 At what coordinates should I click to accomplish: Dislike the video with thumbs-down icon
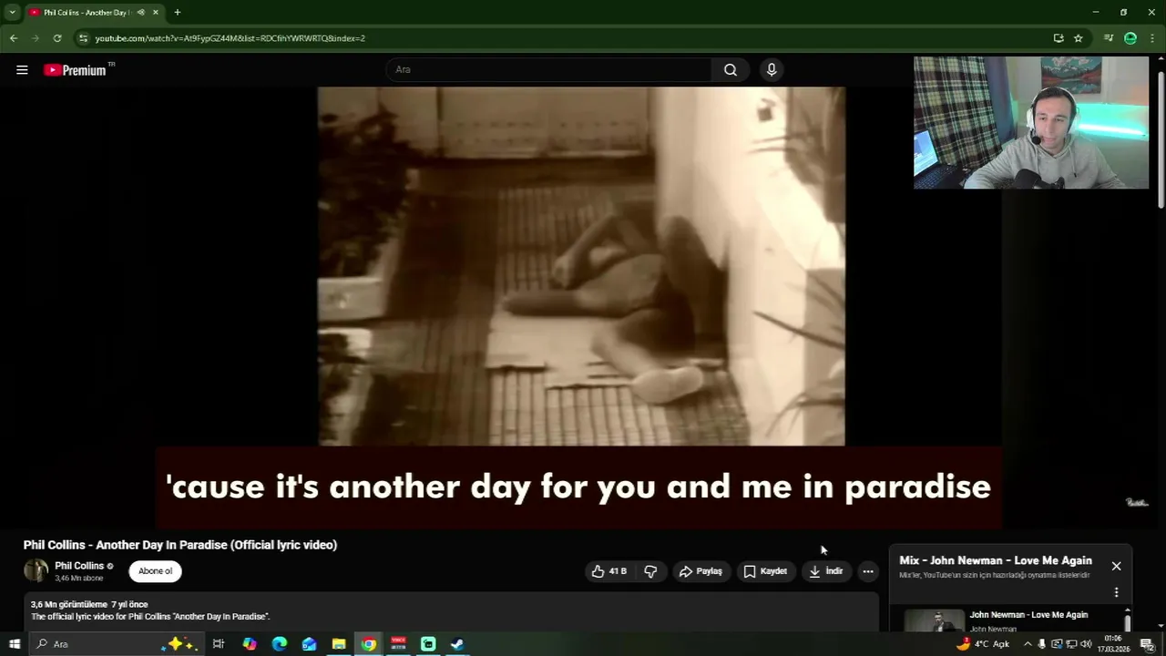pyautogui.click(x=650, y=571)
